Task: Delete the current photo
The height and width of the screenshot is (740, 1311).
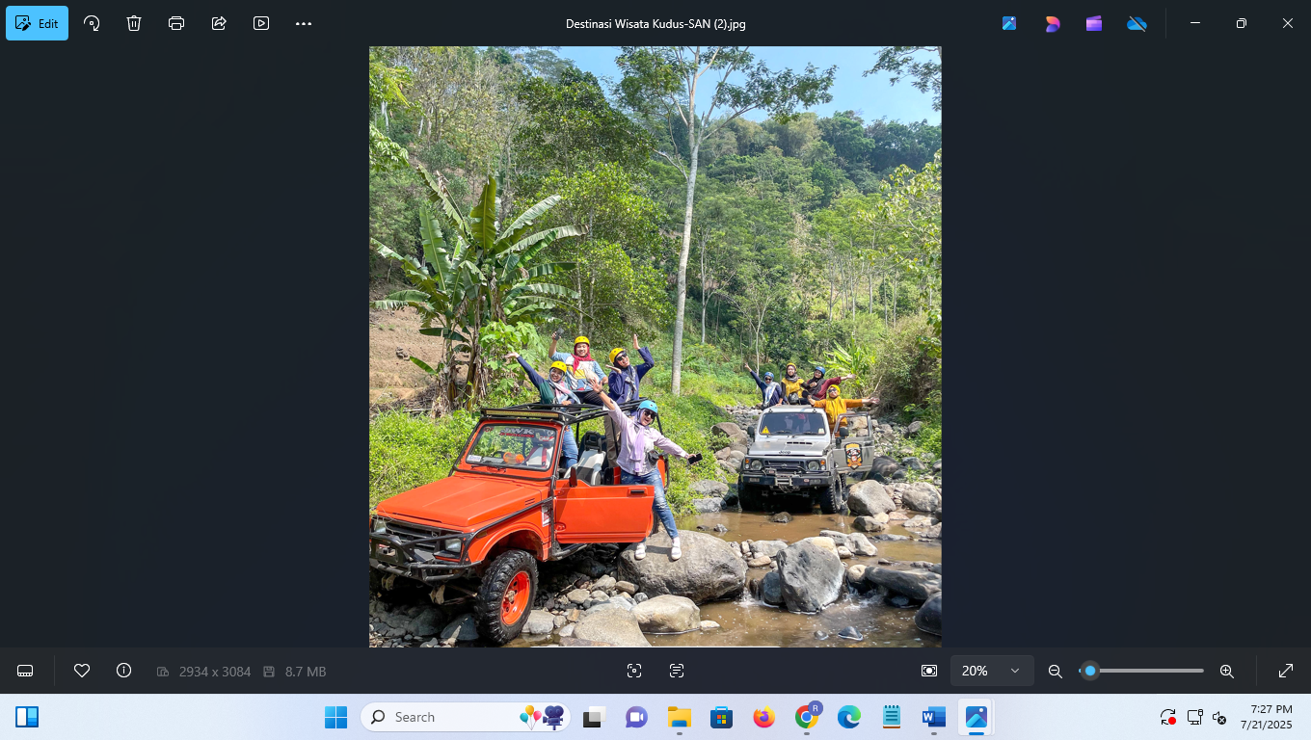Action: [134, 22]
